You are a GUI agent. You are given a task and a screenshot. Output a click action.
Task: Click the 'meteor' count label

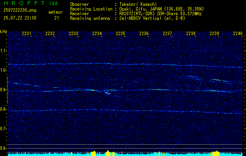tap(56, 12)
